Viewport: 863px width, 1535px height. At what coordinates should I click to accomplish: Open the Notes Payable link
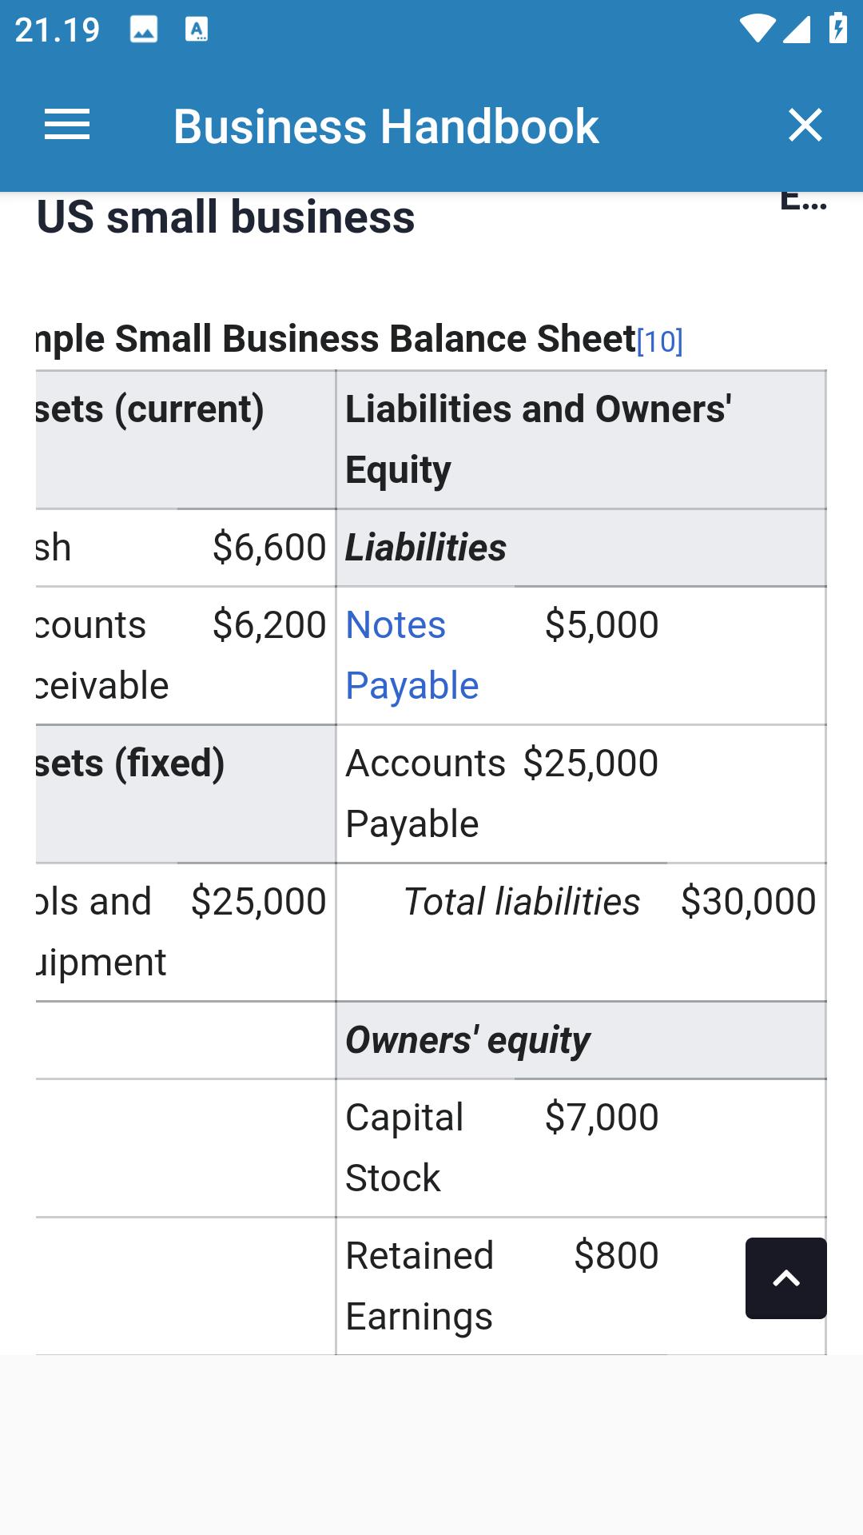pos(412,655)
